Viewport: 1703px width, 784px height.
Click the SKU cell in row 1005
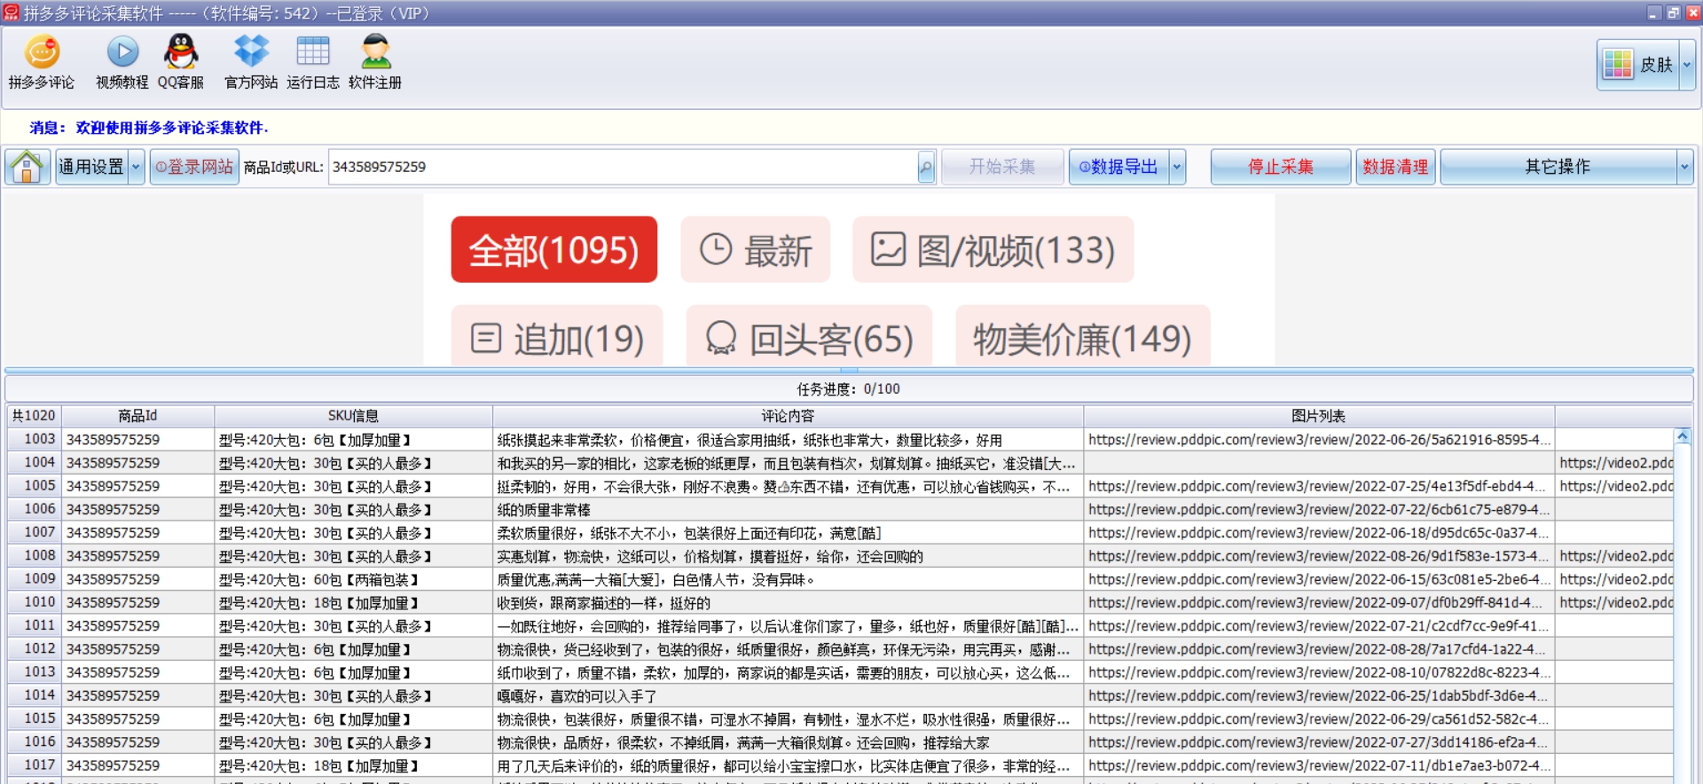[353, 486]
